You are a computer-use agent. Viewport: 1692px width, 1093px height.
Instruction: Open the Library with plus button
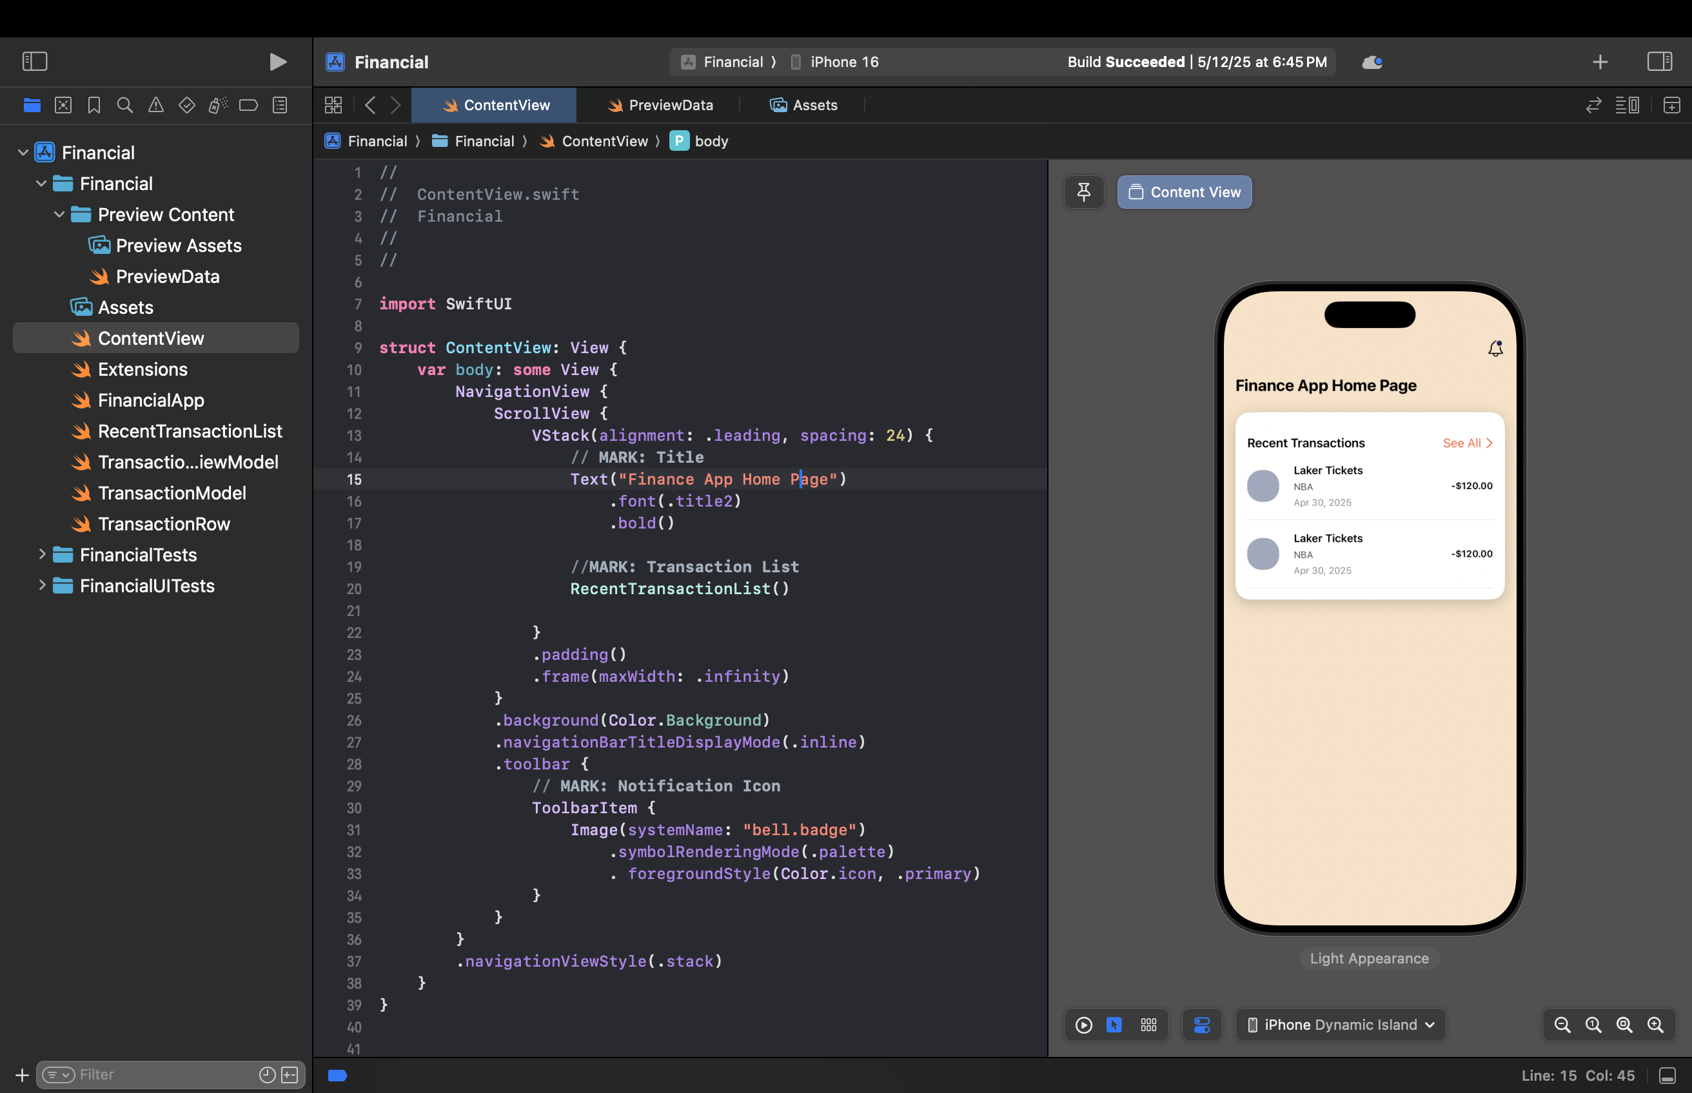click(1600, 63)
